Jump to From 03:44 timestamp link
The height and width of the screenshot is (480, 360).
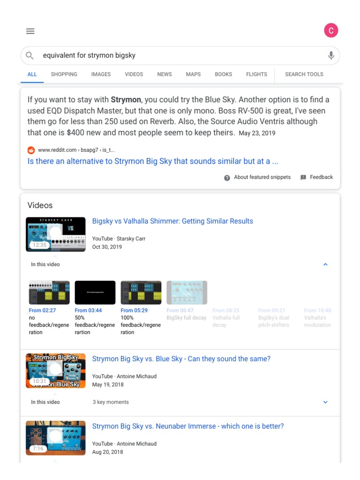point(88,310)
